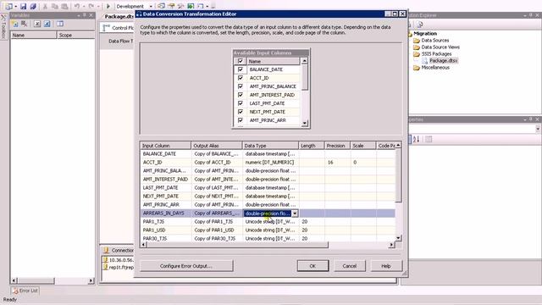Open the Undo history dropdown arrow

pos(83,6)
